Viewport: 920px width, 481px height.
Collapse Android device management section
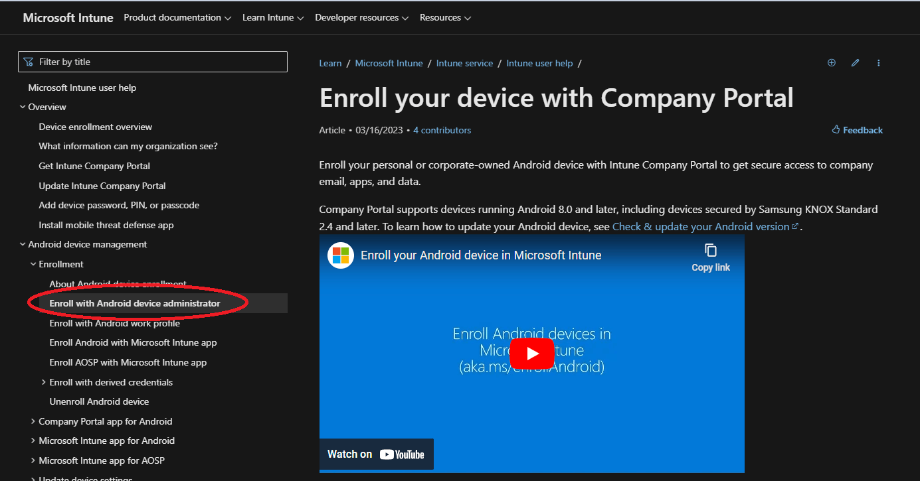pos(23,244)
